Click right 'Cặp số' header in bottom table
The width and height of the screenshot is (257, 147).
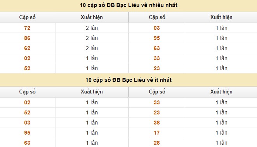click(x=157, y=92)
